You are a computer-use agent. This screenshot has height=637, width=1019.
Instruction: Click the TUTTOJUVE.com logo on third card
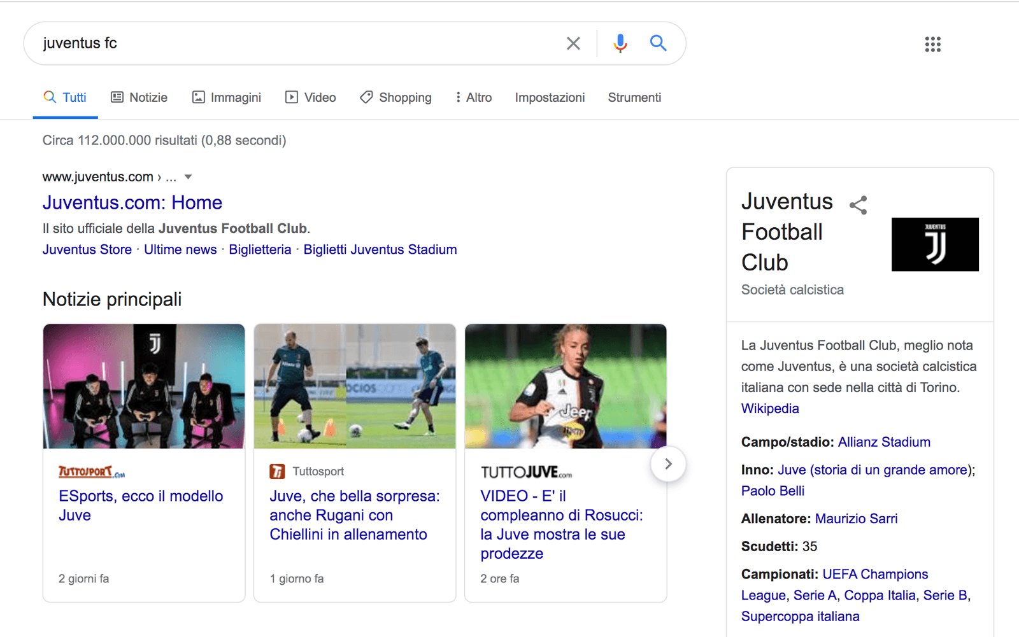click(526, 472)
